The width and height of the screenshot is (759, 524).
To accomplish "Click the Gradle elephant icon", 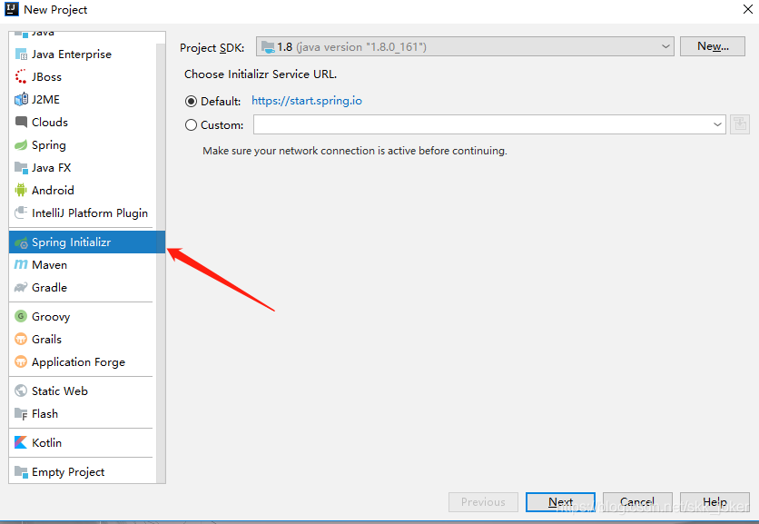I will pos(21,287).
